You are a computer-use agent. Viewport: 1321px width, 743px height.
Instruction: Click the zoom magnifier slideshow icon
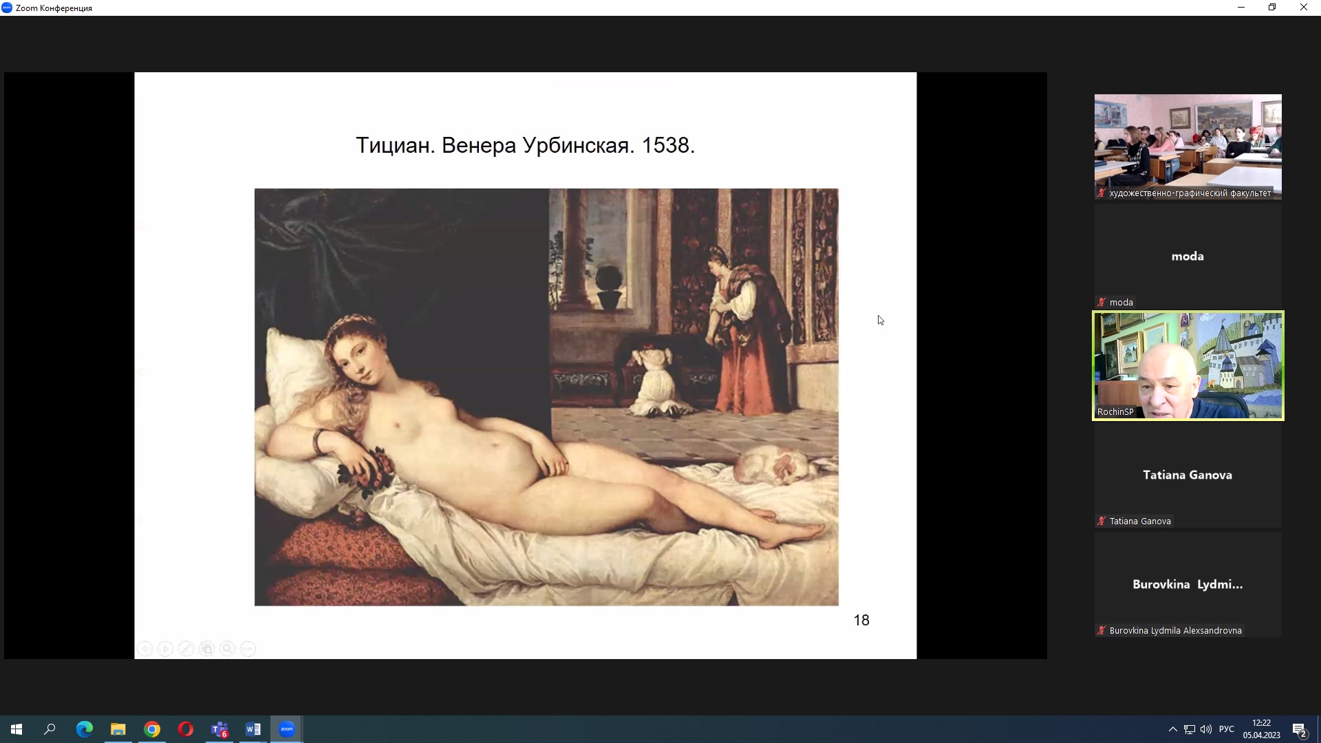point(228,649)
